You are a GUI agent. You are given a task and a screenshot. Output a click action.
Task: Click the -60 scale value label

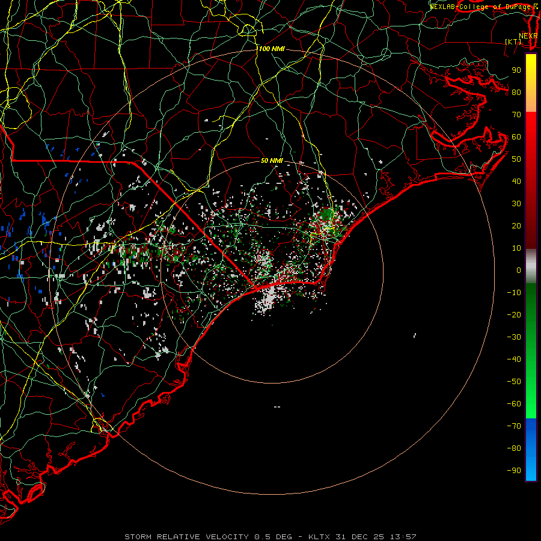pyautogui.click(x=514, y=404)
